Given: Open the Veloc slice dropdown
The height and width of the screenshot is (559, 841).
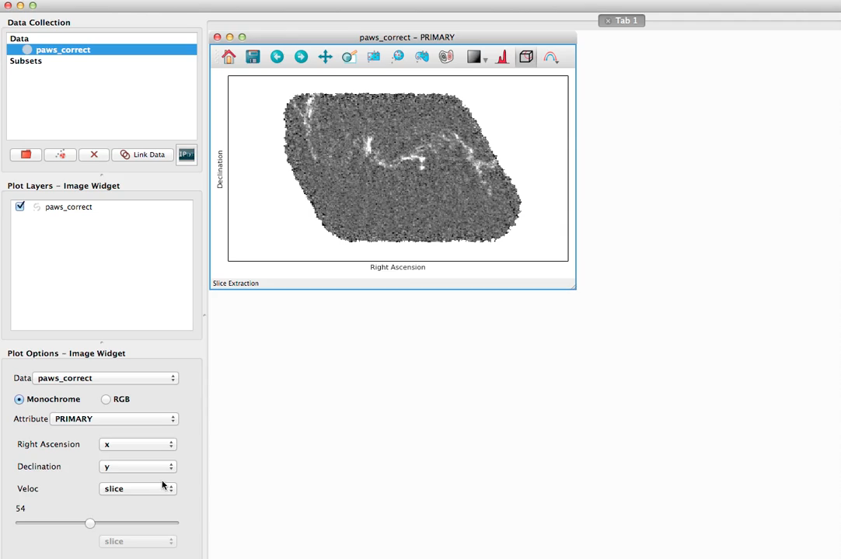Looking at the screenshot, I should (138, 488).
